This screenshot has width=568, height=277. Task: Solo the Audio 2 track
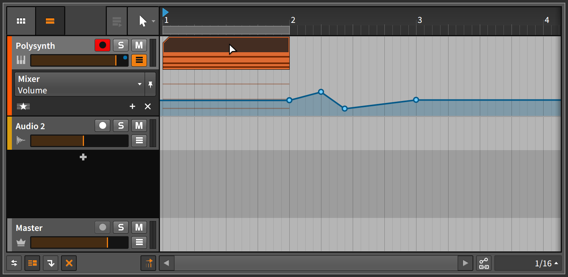(x=121, y=125)
